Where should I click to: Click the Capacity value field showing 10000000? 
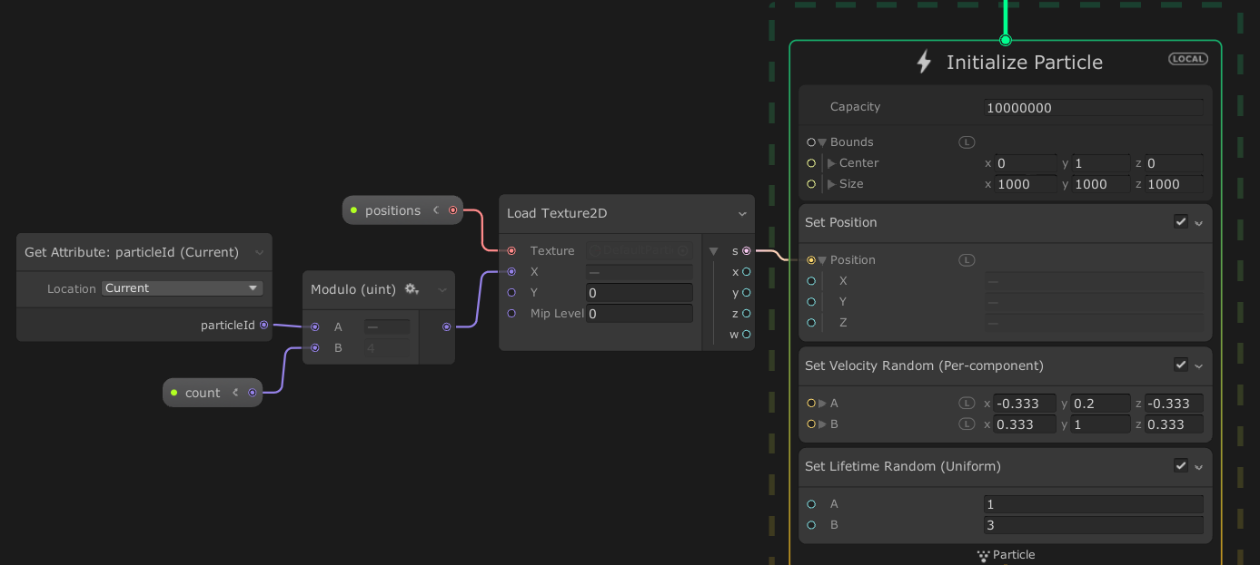click(x=1094, y=107)
